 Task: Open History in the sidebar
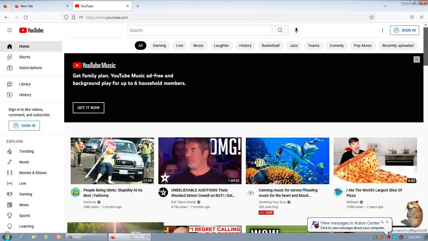(31, 95)
